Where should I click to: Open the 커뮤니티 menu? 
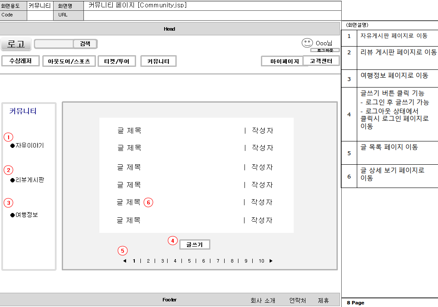point(159,61)
